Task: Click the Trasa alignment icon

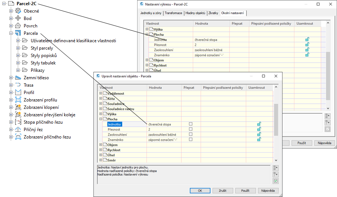Action: coord(18,85)
